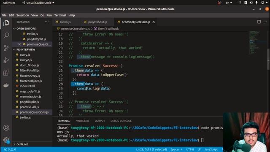Select twilio.js under Open Editors
The image size is (270, 152).
(32, 34)
